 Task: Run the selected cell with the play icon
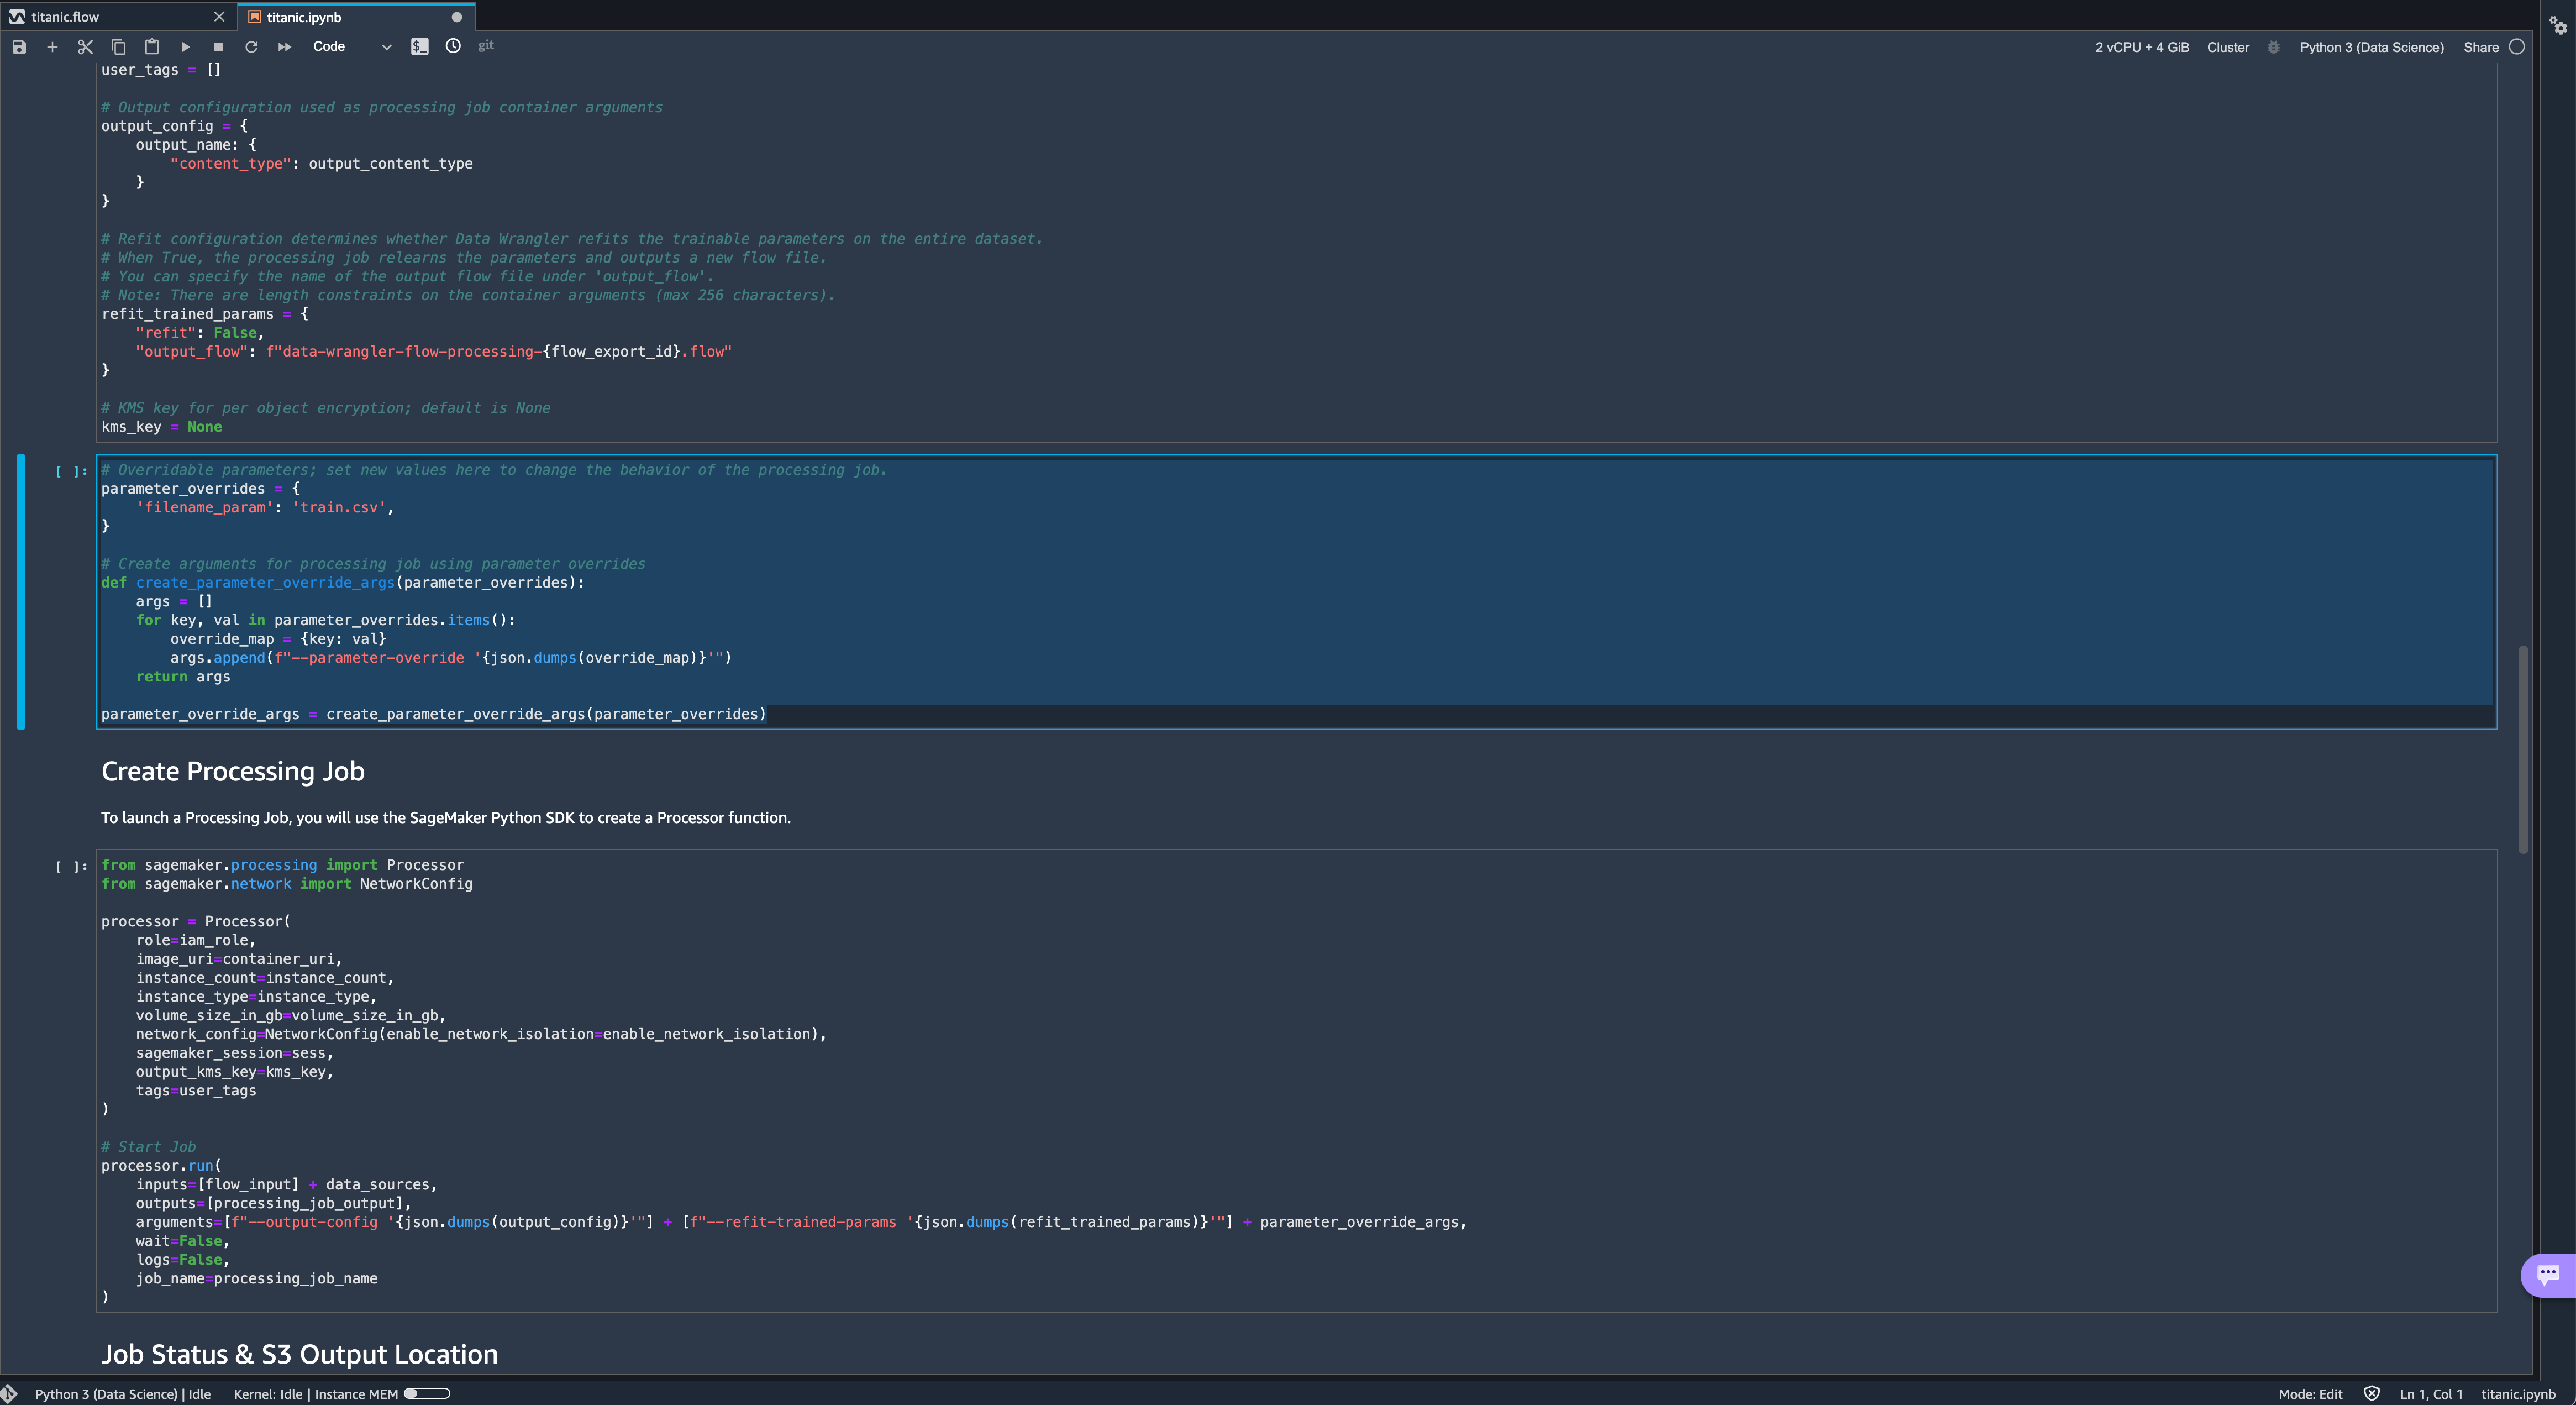pos(185,47)
